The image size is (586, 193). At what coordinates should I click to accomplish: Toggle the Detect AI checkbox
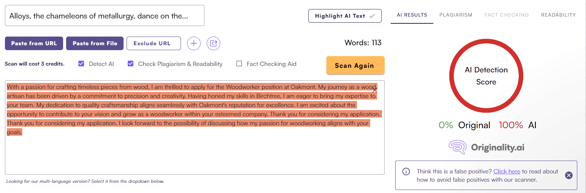tap(81, 64)
